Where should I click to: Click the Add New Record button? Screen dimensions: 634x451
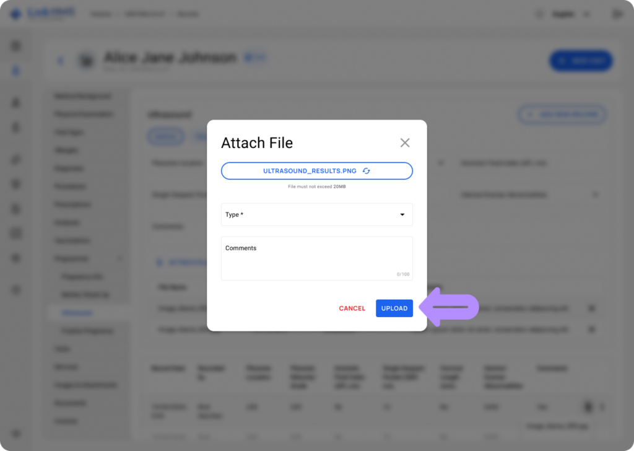coord(562,115)
